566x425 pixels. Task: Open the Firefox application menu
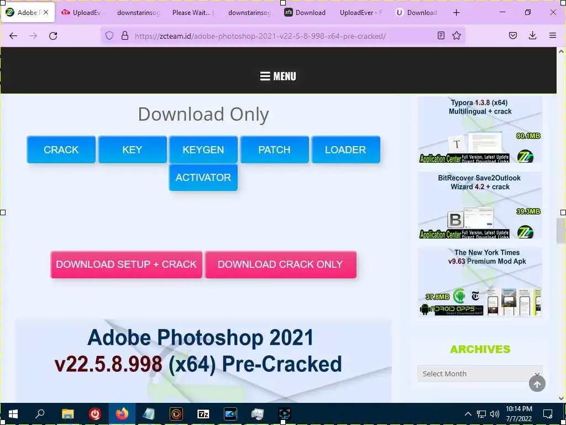tap(552, 35)
